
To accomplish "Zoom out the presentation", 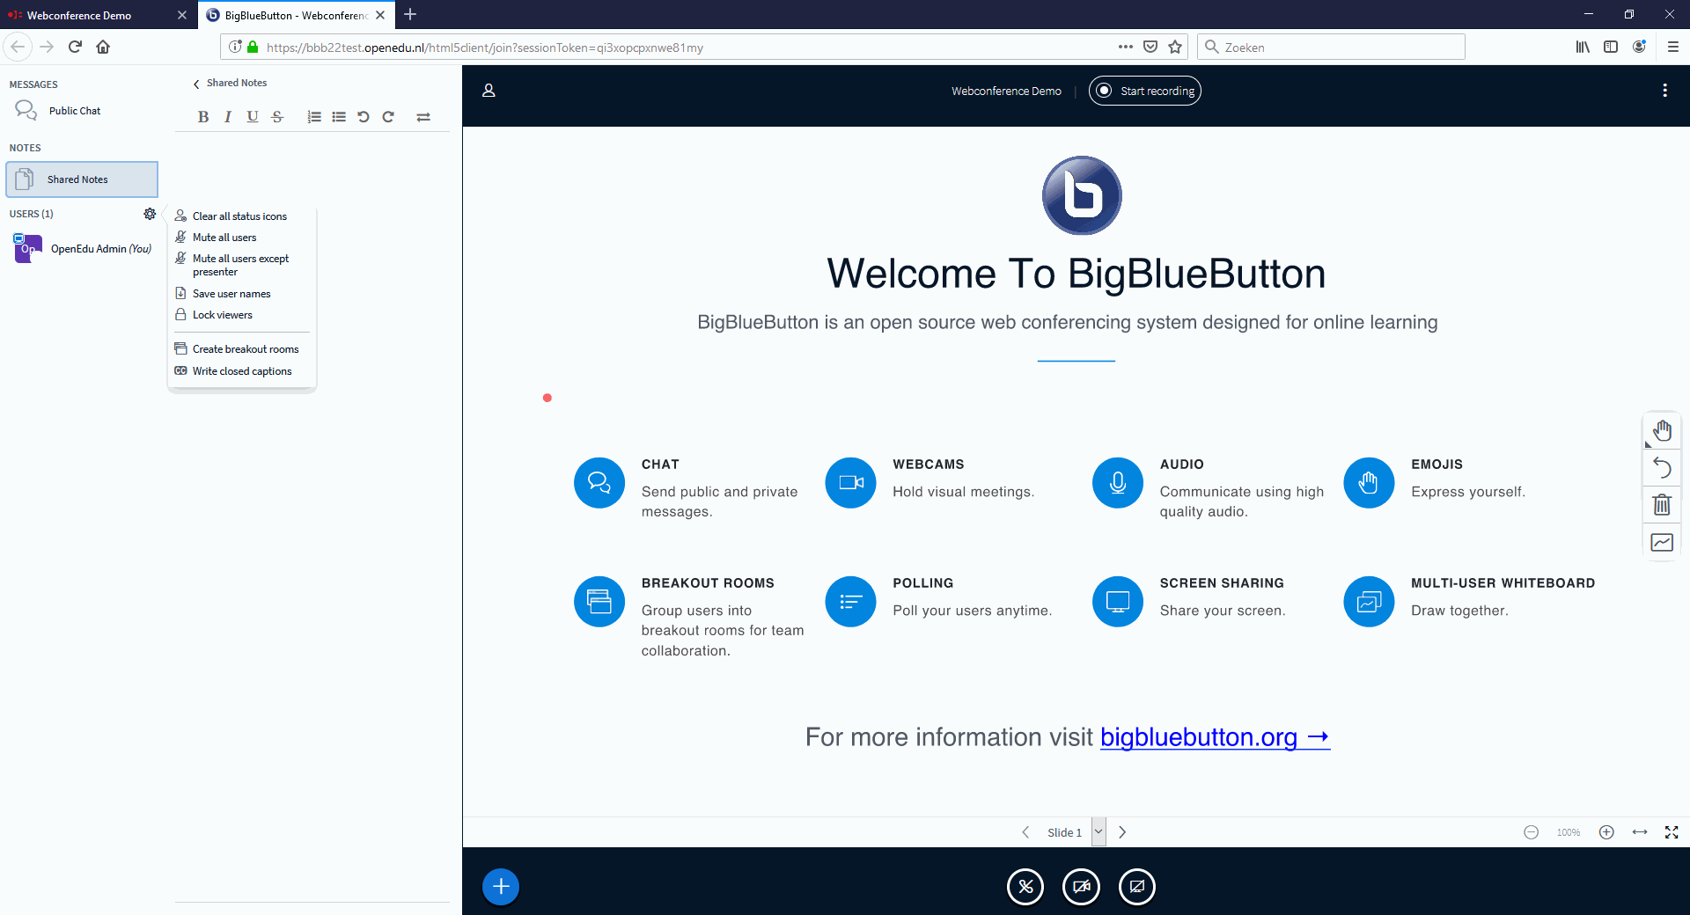I will [x=1532, y=832].
